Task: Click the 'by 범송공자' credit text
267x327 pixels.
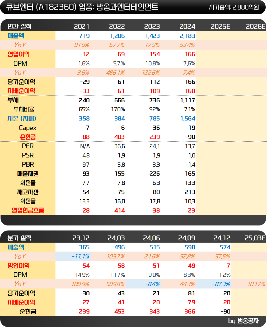Action: (243, 321)
